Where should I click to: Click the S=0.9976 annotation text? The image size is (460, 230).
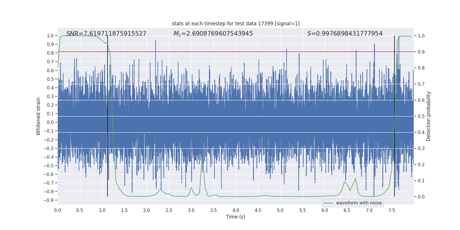tap(345, 34)
